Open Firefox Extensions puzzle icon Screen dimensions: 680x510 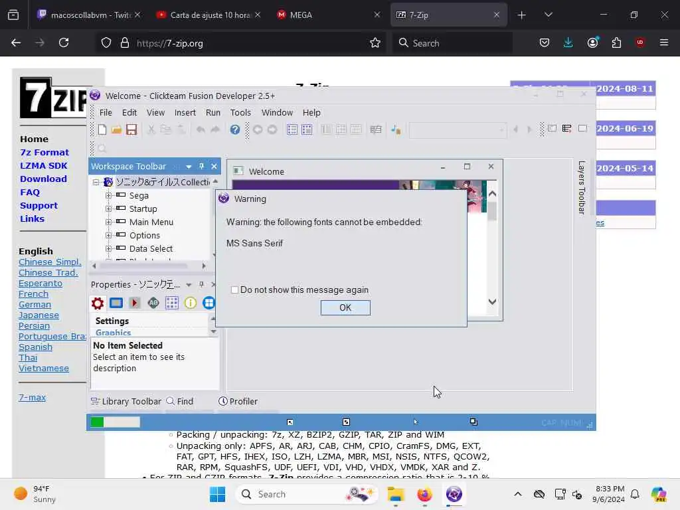(x=616, y=42)
